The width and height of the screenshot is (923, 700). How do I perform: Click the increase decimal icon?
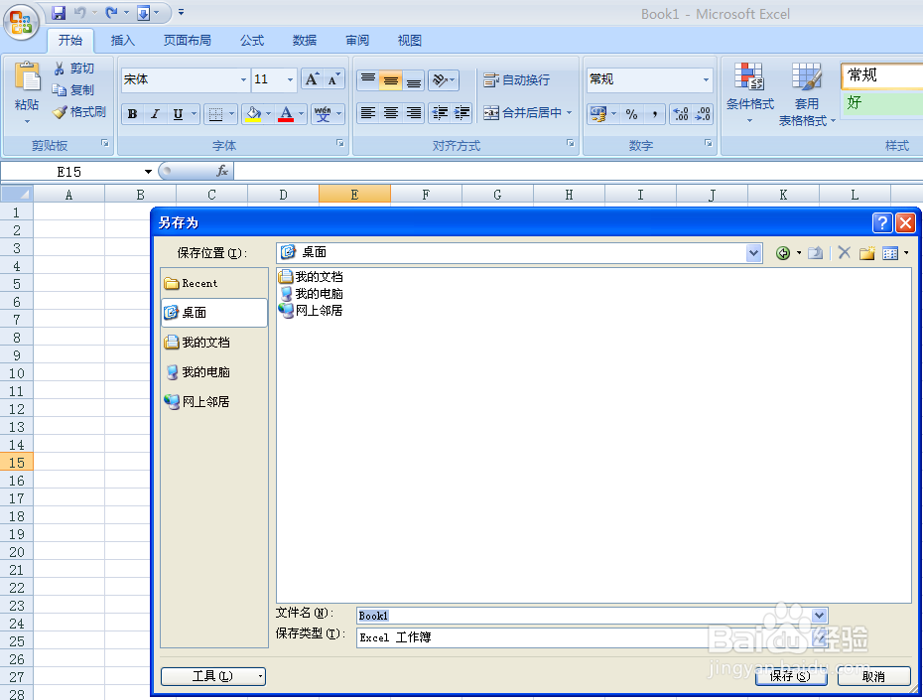pyautogui.click(x=681, y=113)
